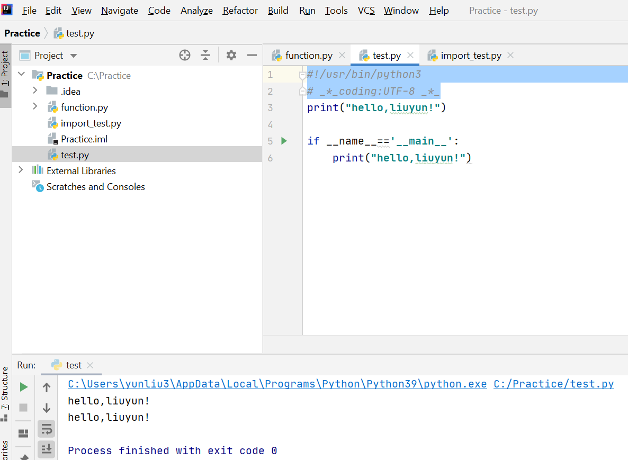628x460 pixels.
Task: Collapse all nodes in Project tree
Action: tap(205, 55)
